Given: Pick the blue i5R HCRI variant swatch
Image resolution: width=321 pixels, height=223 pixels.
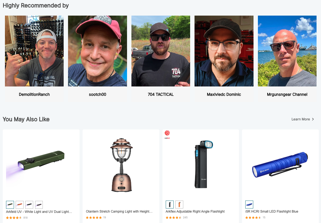Looking at the screenshot, I should click(x=249, y=204).
